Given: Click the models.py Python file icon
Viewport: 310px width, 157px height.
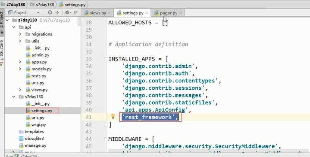Looking at the screenshot, I should click(x=28, y=69).
